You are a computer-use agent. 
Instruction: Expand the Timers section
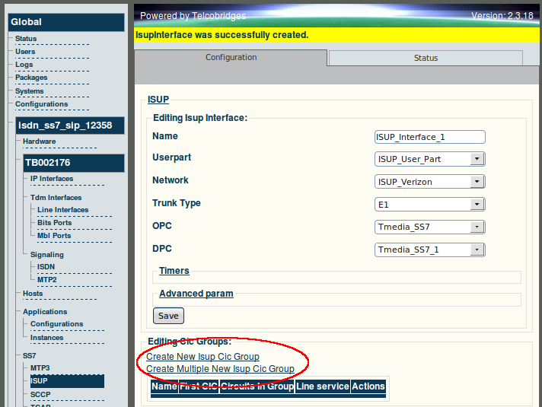[174, 271]
